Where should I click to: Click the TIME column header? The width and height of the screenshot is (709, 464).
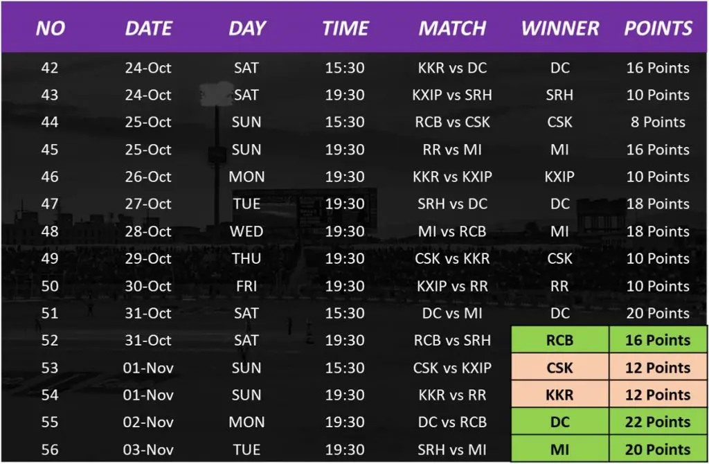(x=345, y=28)
